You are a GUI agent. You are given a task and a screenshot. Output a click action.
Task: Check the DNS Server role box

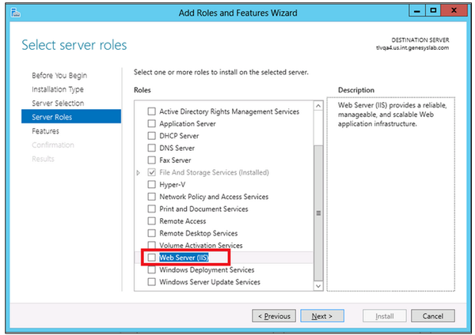click(x=151, y=148)
